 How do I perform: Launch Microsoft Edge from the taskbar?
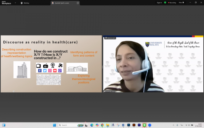click(92, 125)
